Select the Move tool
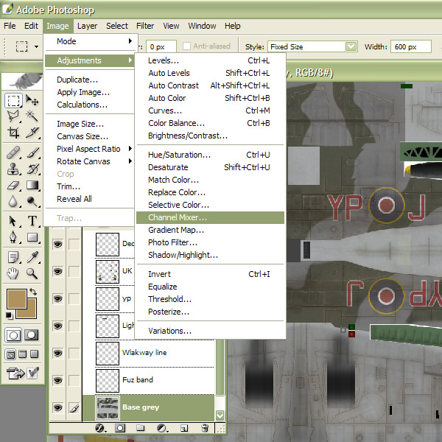The width and height of the screenshot is (442, 442). click(32, 100)
